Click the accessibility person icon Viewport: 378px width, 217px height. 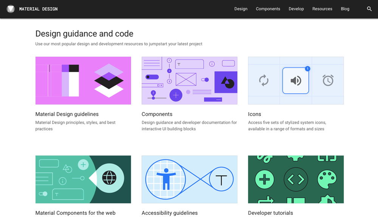(x=166, y=179)
